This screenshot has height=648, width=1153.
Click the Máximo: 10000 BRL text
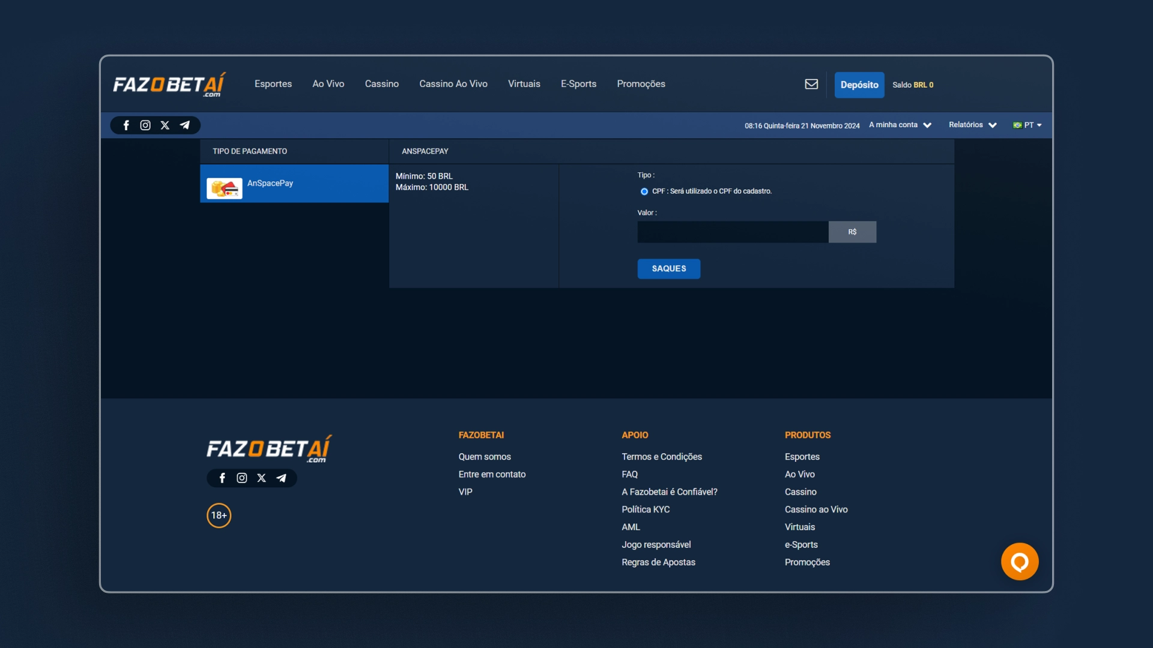pyautogui.click(x=432, y=187)
